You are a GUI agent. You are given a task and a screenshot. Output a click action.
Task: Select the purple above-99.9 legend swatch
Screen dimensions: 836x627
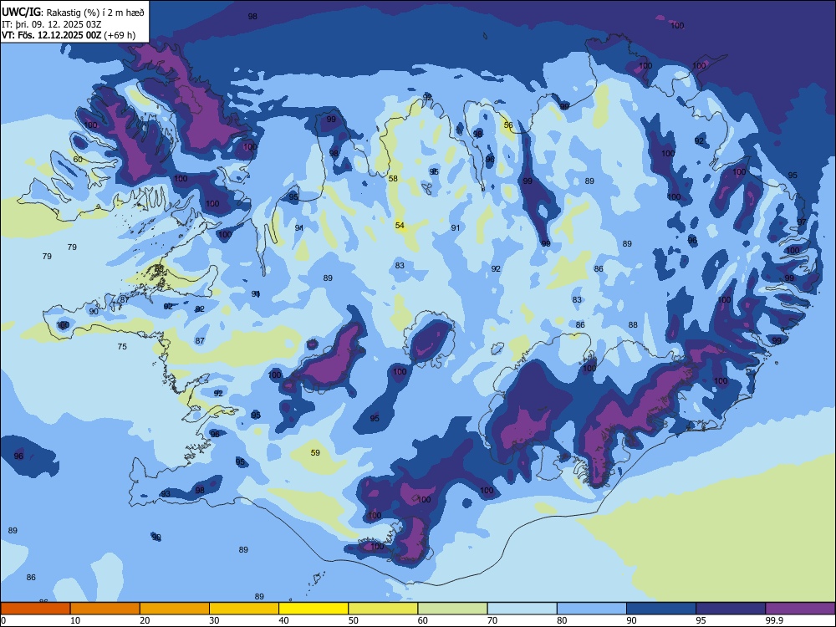point(800,609)
